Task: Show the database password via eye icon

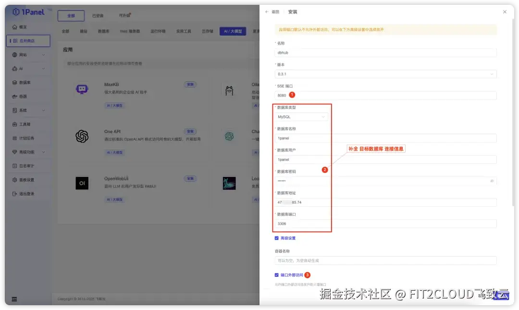Action: (x=492, y=181)
